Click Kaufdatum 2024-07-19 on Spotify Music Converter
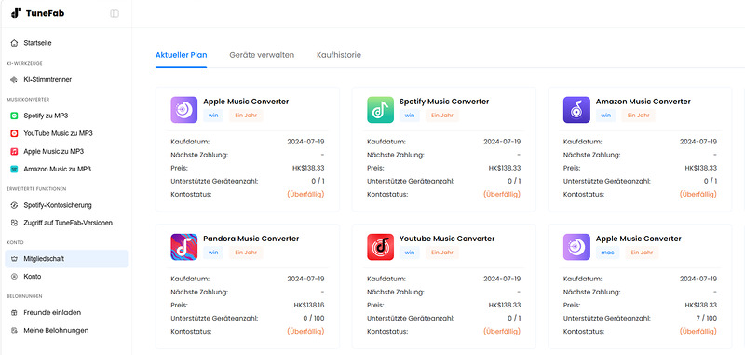Image resolution: width=745 pixels, height=355 pixels. pos(502,142)
